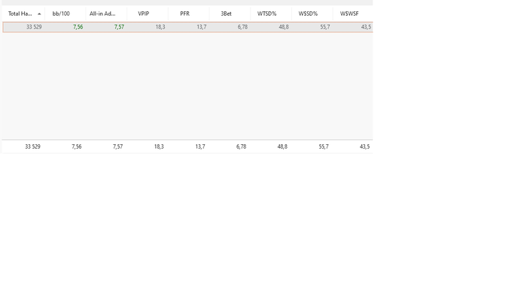Click the 48,8 value in the summary footer

(282, 146)
